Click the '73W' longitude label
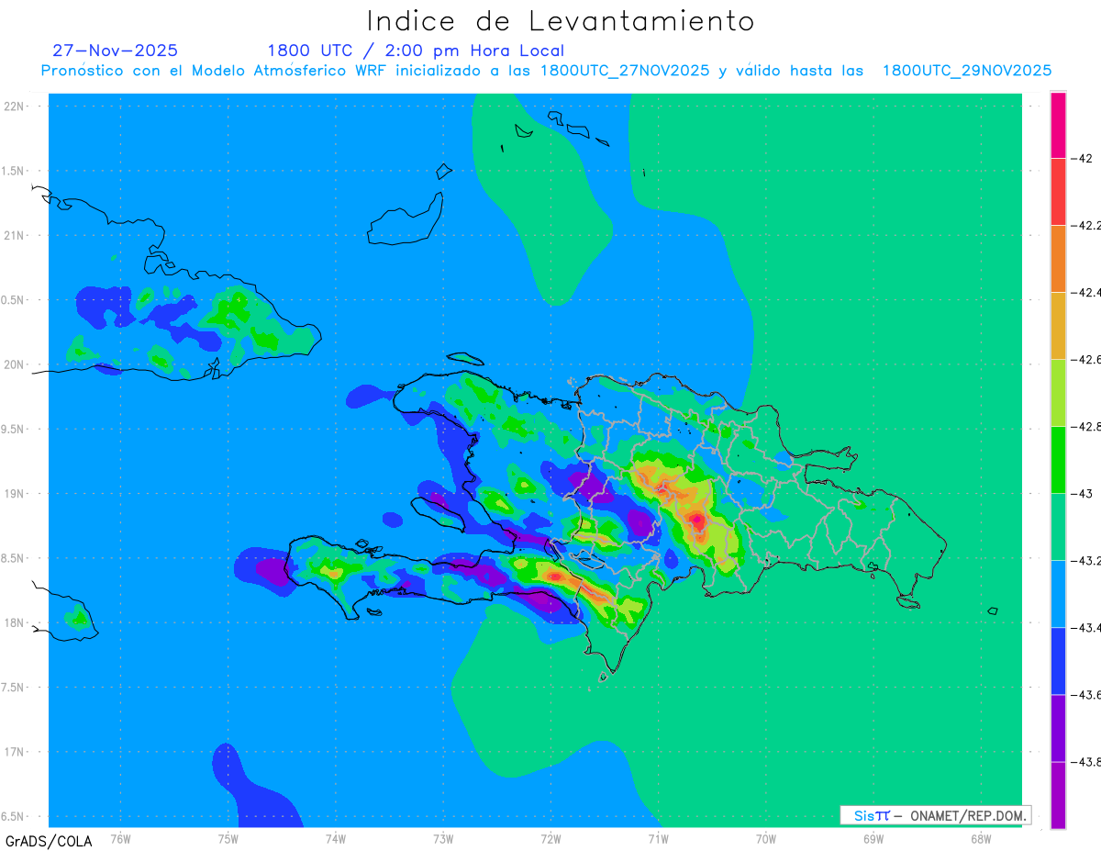 tap(443, 838)
